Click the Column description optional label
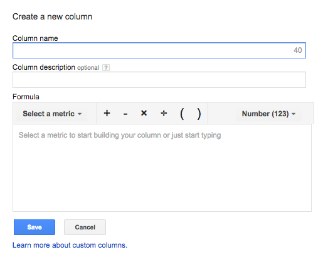 [56, 67]
